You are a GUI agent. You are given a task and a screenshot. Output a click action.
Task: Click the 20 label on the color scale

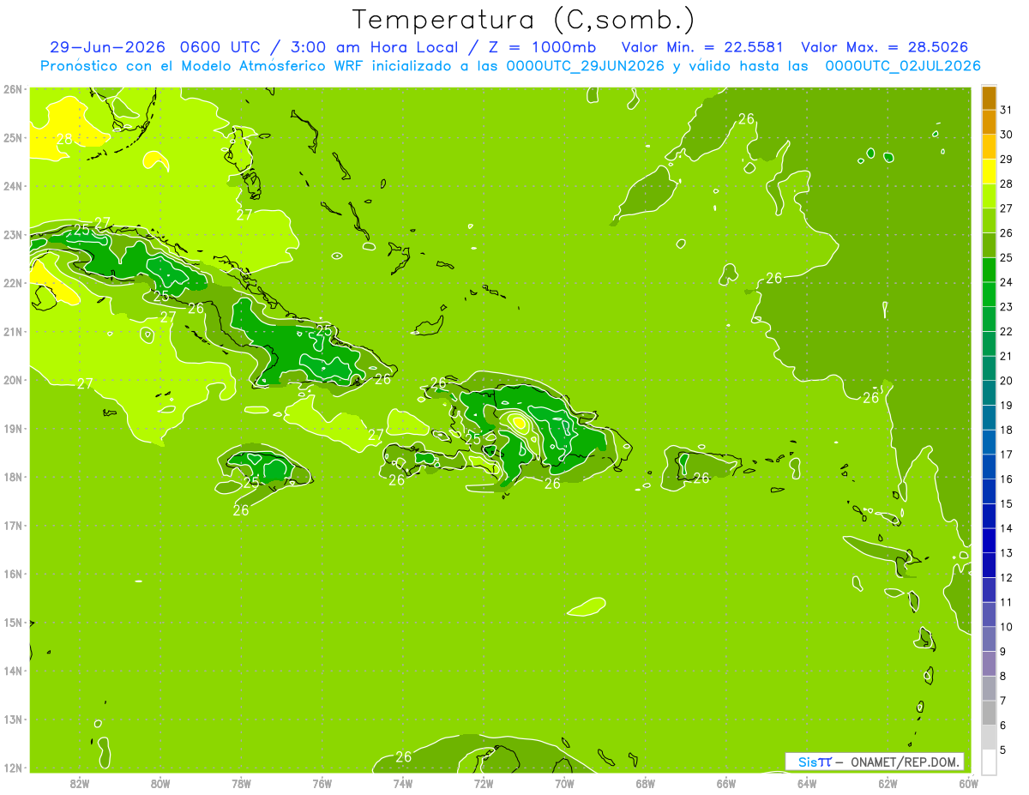pyautogui.click(x=1006, y=381)
